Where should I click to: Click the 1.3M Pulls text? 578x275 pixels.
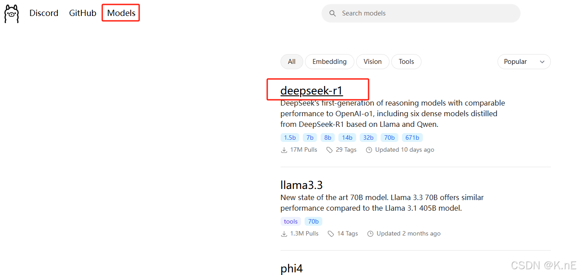tap(305, 234)
